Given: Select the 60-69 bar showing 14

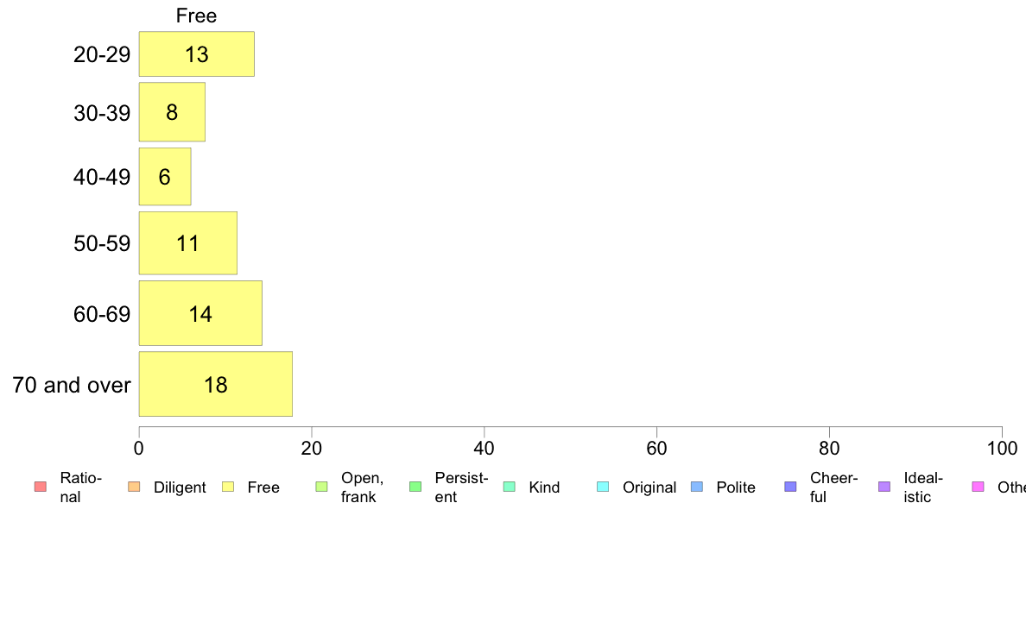Looking at the screenshot, I should pos(200,313).
